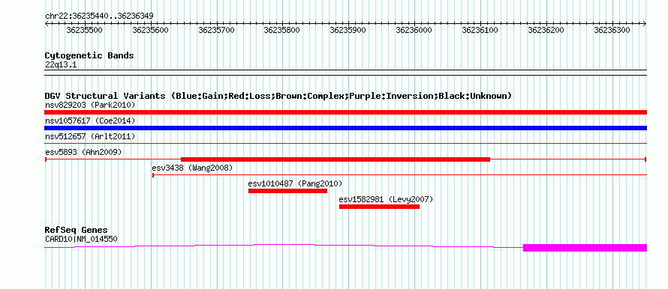668x289 pixels.
Task: Click the thick red esv5893 (Ahn2009) bar
Action: click(336, 159)
